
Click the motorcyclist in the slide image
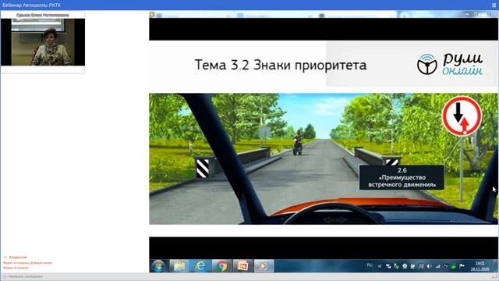[x=297, y=143]
